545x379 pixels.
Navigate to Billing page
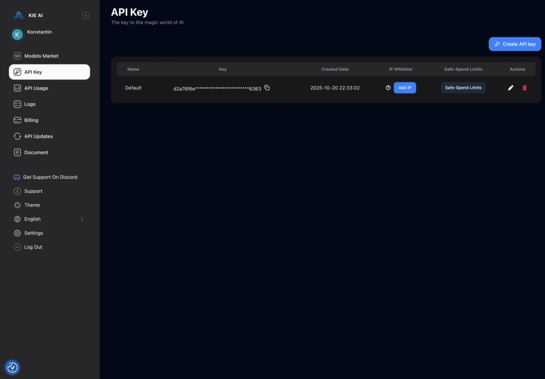(x=31, y=120)
